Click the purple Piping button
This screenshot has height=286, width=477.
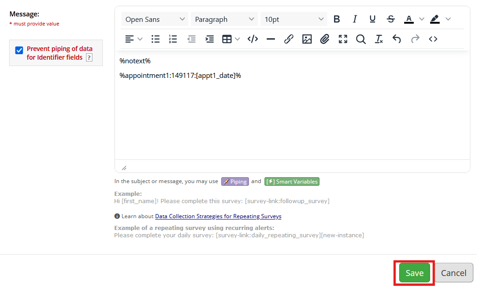(235, 182)
